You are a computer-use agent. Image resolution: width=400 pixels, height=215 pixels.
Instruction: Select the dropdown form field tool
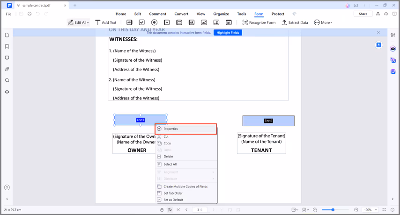pos(167,22)
